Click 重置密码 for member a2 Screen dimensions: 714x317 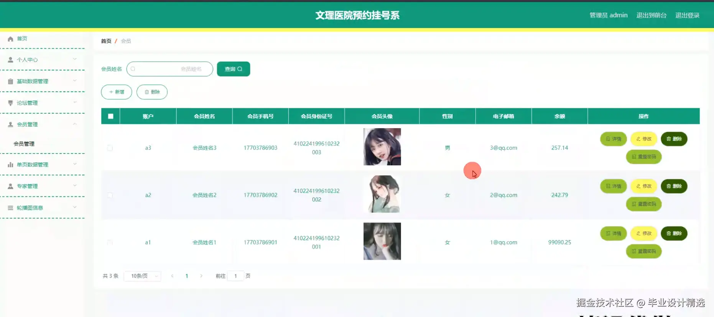[x=644, y=204]
